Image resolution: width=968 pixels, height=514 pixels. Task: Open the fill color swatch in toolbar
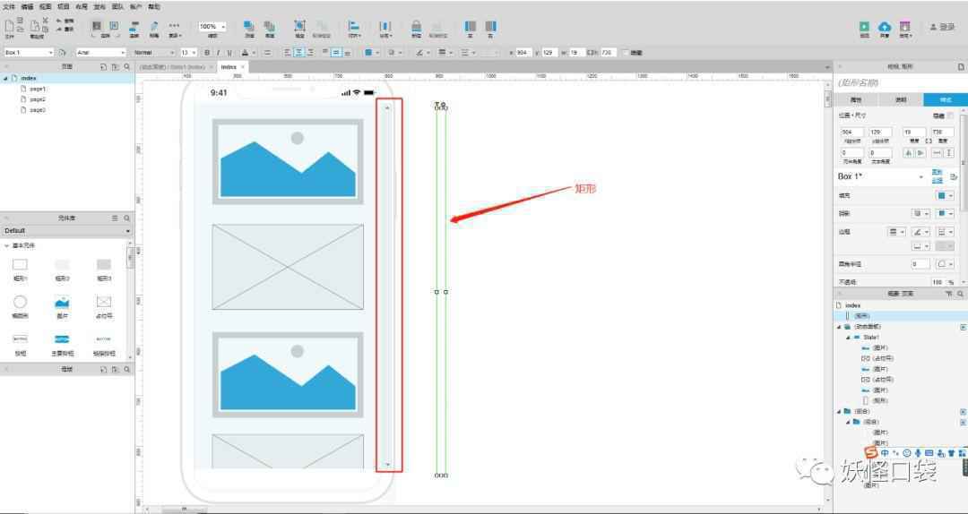(371, 53)
